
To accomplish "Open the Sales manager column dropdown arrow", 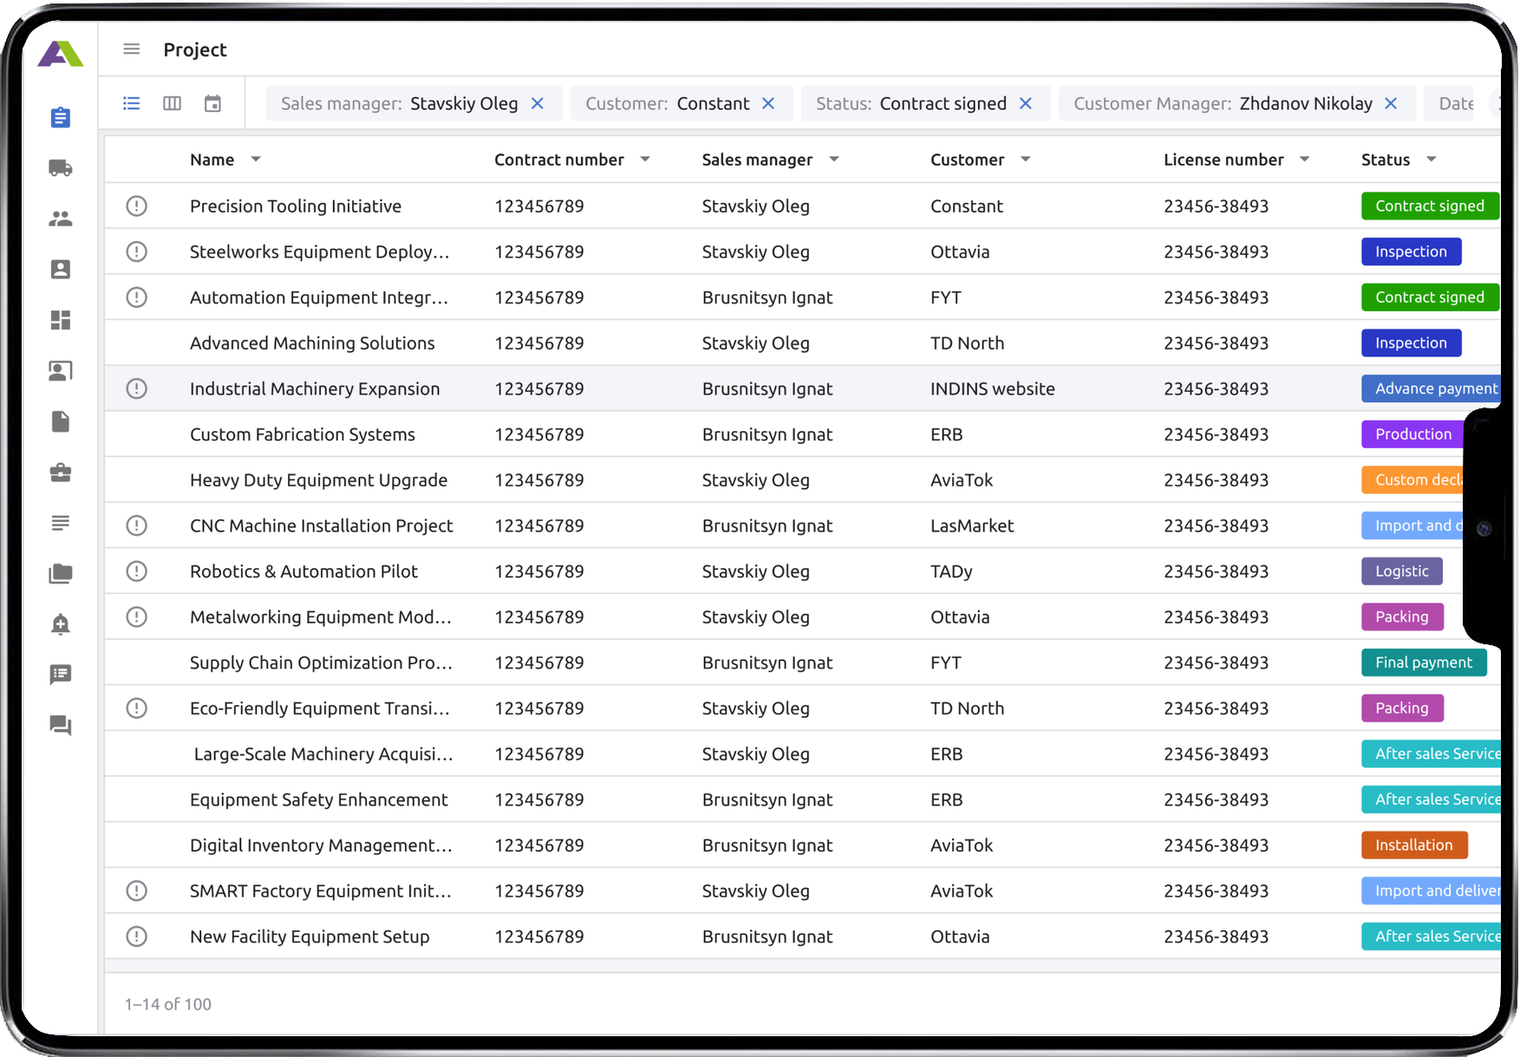I will tap(834, 160).
